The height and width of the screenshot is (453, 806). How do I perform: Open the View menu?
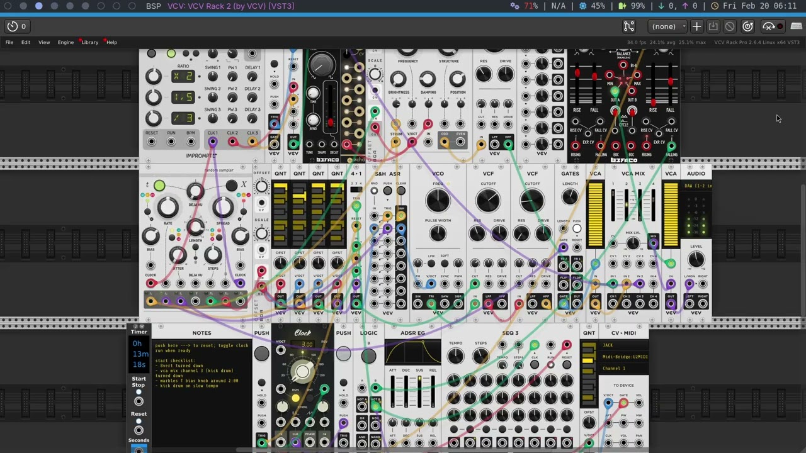pos(44,42)
